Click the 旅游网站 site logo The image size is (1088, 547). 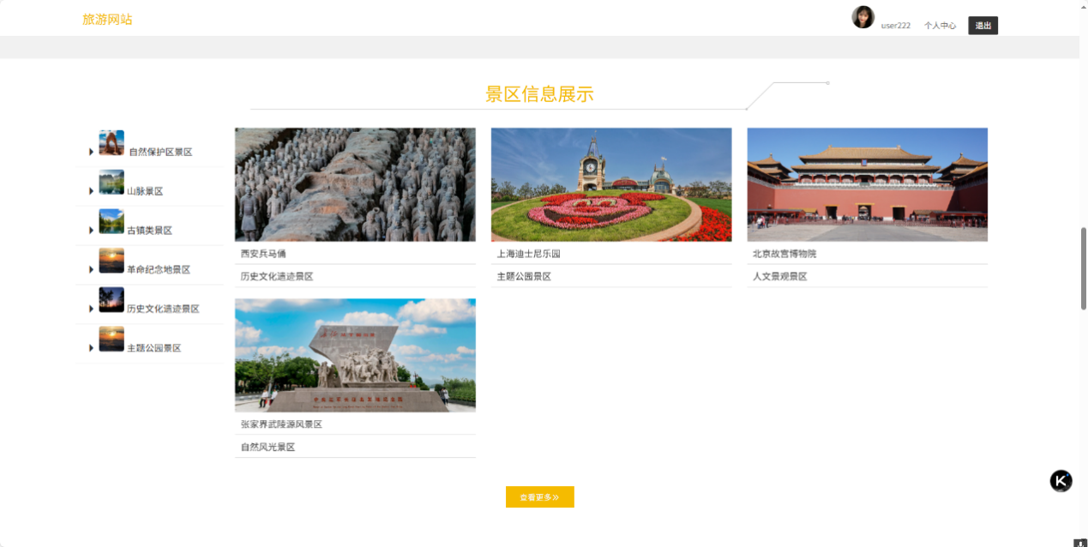click(107, 19)
